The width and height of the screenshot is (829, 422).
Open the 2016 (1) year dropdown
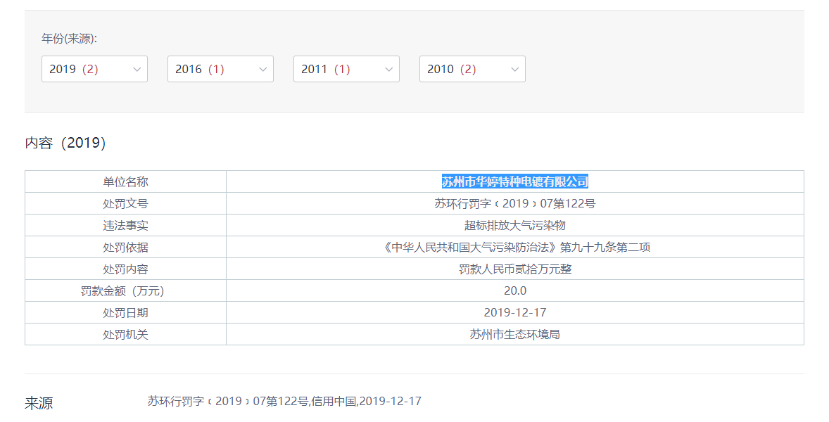tap(220, 69)
